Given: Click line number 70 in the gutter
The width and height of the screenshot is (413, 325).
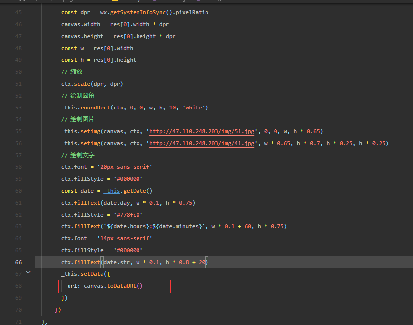Looking at the screenshot, I should tap(18, 310).
